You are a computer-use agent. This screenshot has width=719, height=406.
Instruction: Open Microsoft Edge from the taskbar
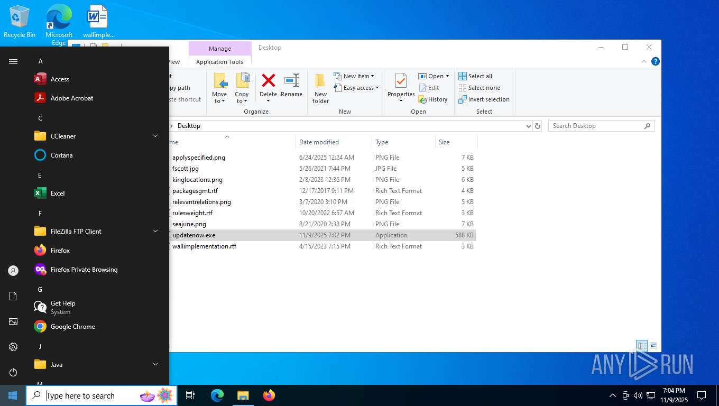coord(217,395)
